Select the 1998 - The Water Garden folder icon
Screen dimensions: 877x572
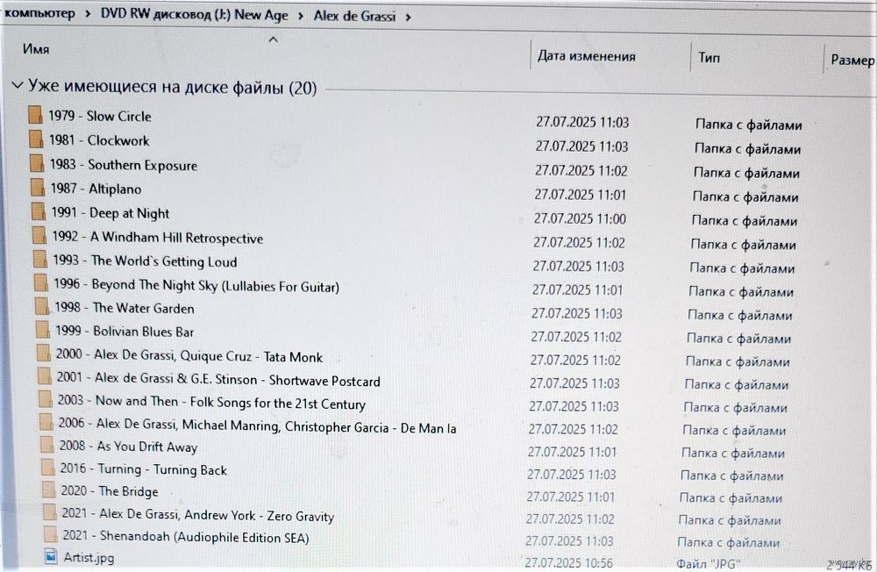(41, 307)
